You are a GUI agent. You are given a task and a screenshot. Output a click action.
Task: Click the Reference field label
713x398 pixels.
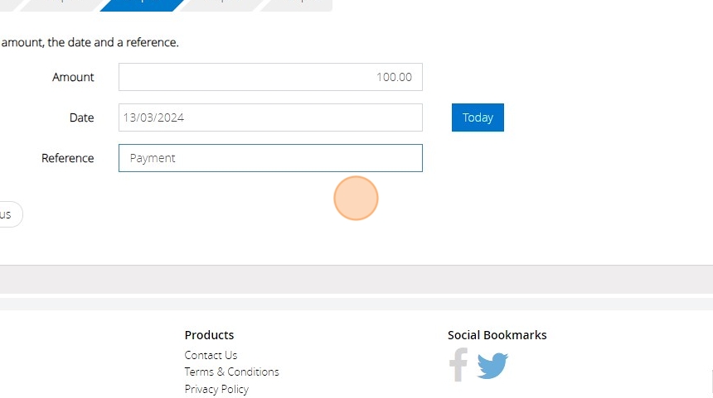[67, 158]
